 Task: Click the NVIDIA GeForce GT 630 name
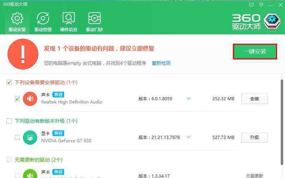[x=66, y=140]
